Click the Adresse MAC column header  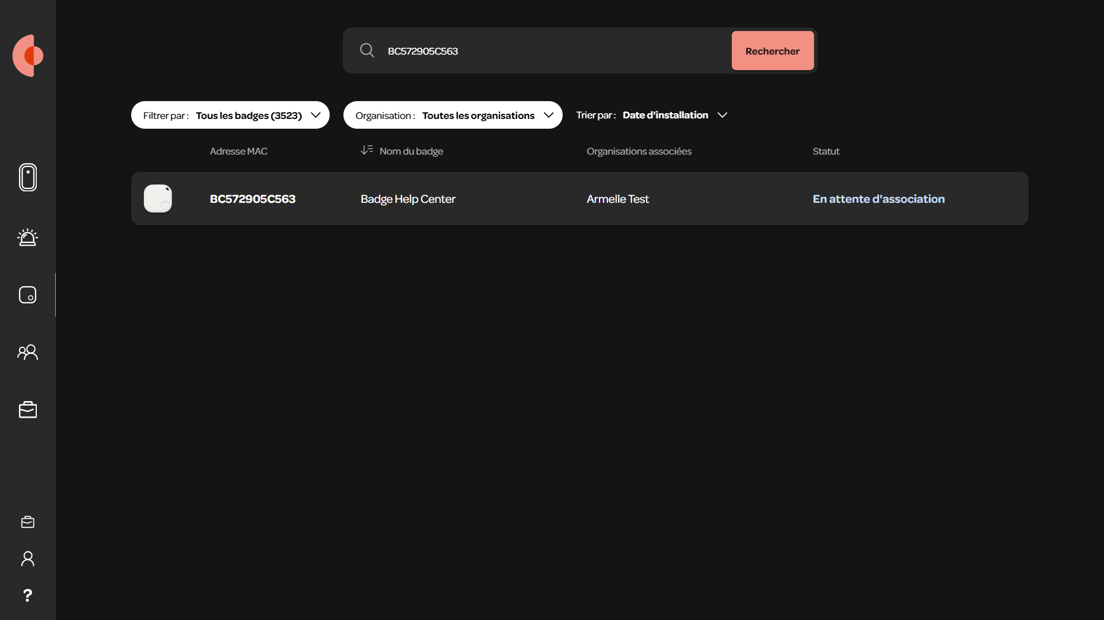[239, 151]
